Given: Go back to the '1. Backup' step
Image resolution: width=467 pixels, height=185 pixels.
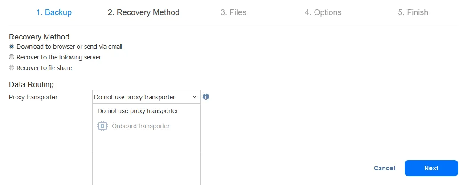Looking at the screenshot, I should coord(54,12).
